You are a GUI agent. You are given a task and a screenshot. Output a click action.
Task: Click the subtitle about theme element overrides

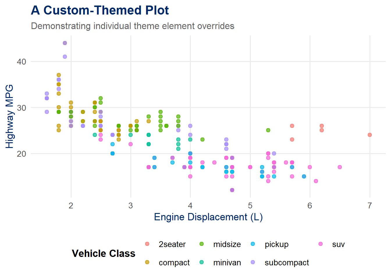[x=133, y=26]
